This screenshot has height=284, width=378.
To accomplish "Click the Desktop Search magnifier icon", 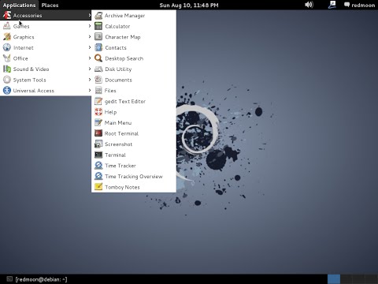I will click(98, 58).
